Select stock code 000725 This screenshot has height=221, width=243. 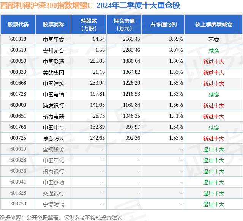point(18,138)
